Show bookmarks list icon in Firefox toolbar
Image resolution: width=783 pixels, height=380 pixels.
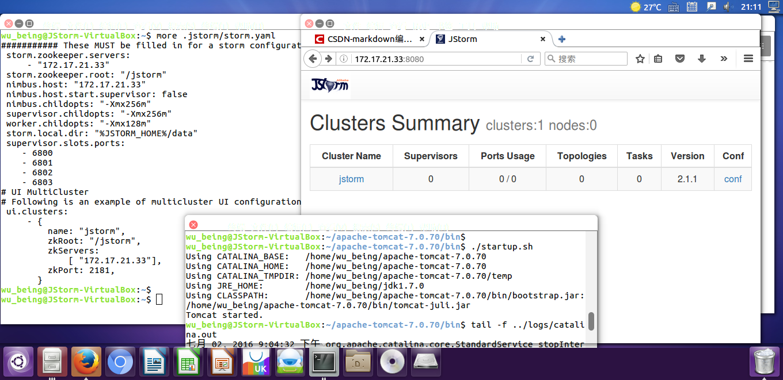(x=659, y=59)
